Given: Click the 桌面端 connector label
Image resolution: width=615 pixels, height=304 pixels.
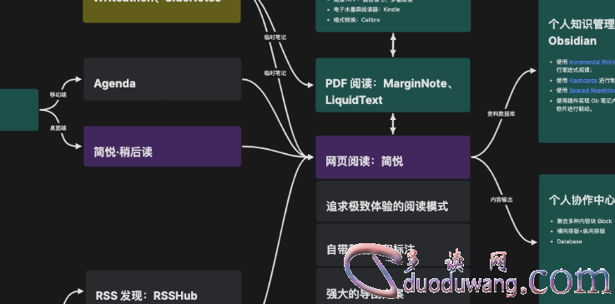Looking at the screenshot, I should pos(58,128).
